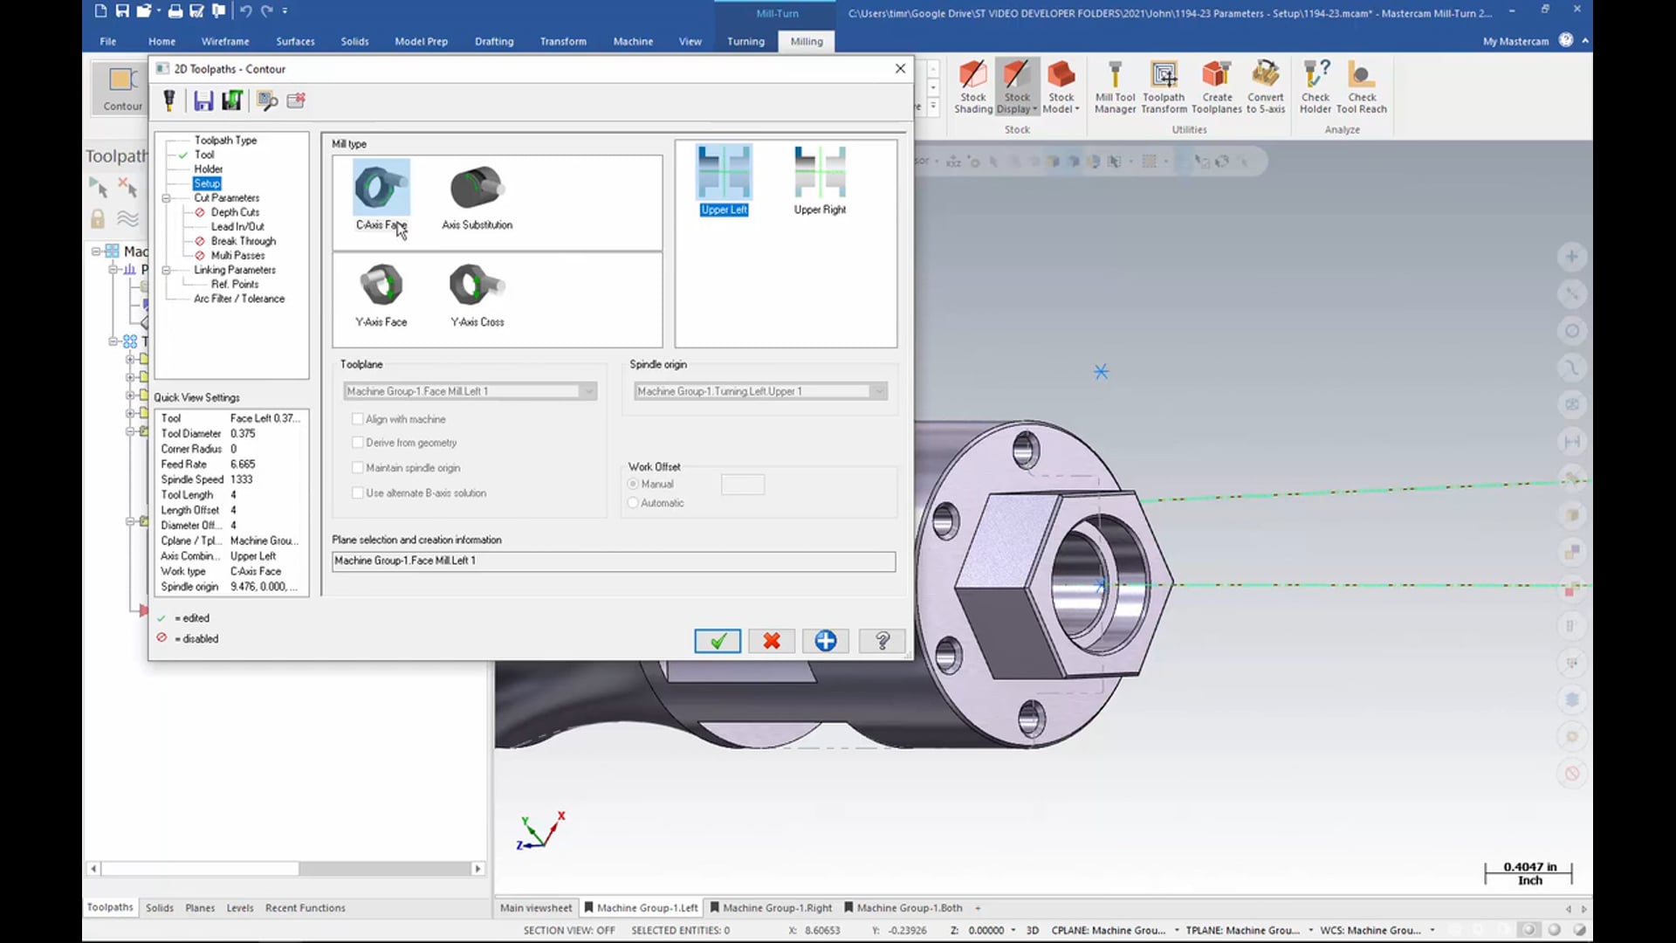
Task: Select the Manual work offset radio button
Action: coord(633,484)
